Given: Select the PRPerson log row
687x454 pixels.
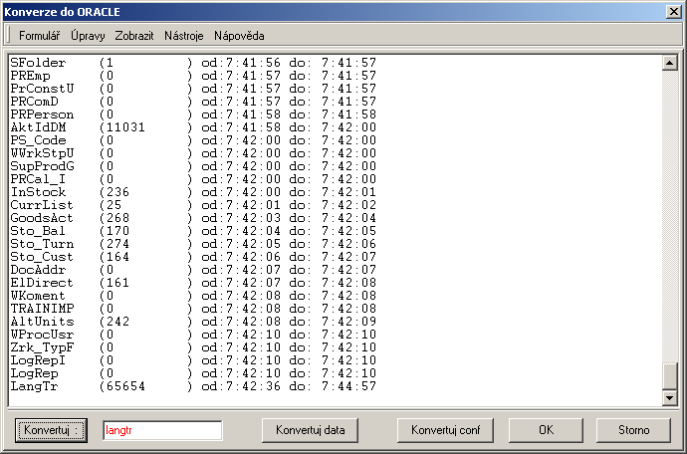Looking at the screenshot, I should (x=193, y=114).
